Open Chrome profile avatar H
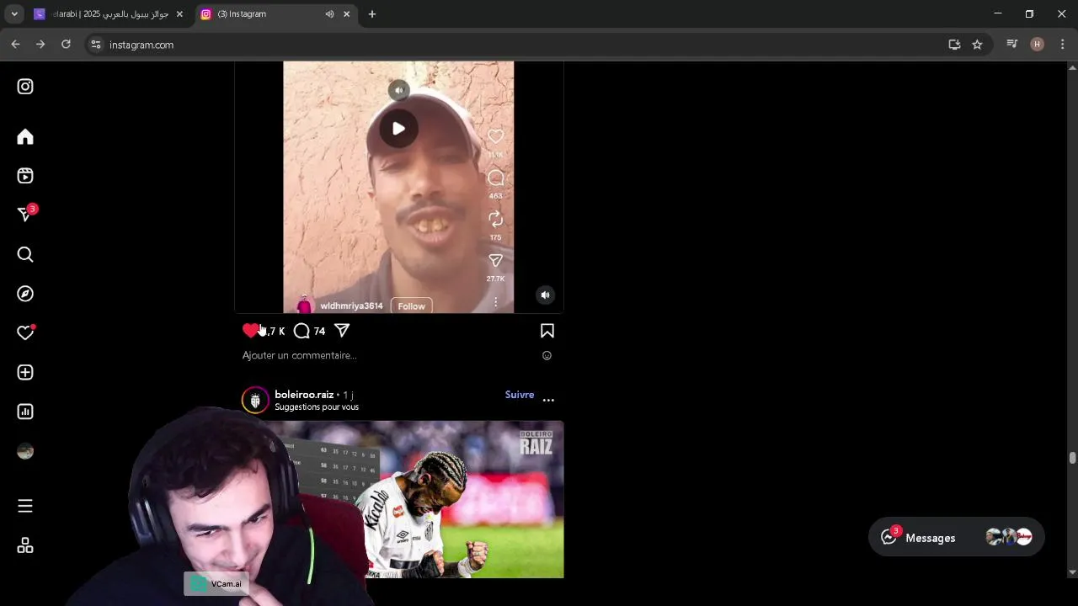 click(1038, 45)
